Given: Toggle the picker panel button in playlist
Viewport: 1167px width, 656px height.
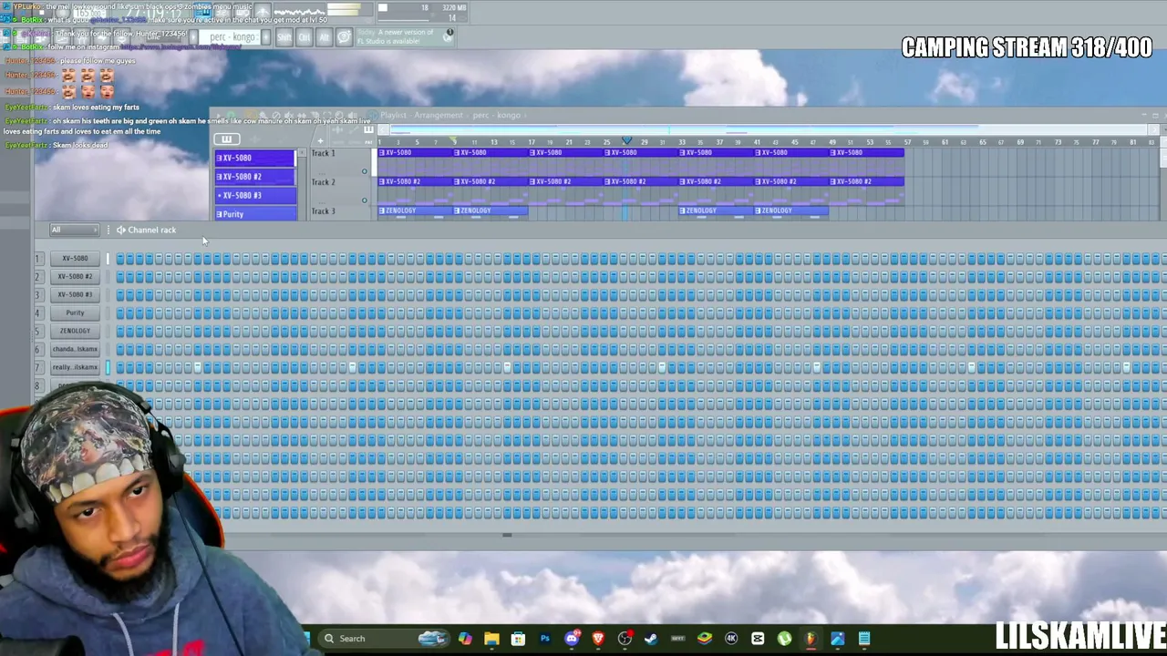Looking at the screenshot, I should [227, 139].
